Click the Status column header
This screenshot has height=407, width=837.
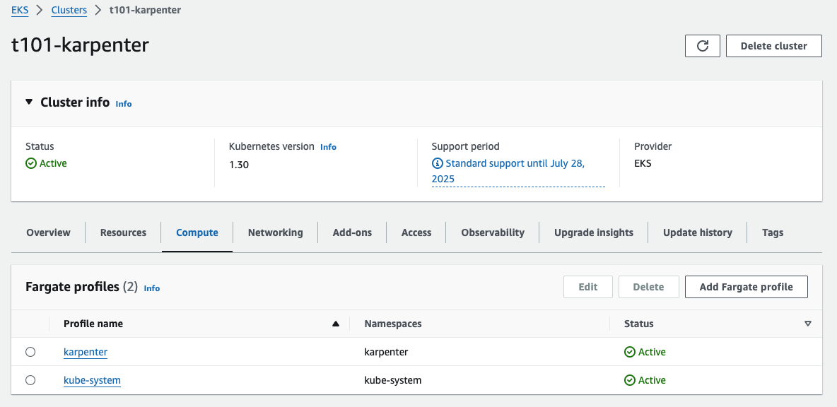638,324
